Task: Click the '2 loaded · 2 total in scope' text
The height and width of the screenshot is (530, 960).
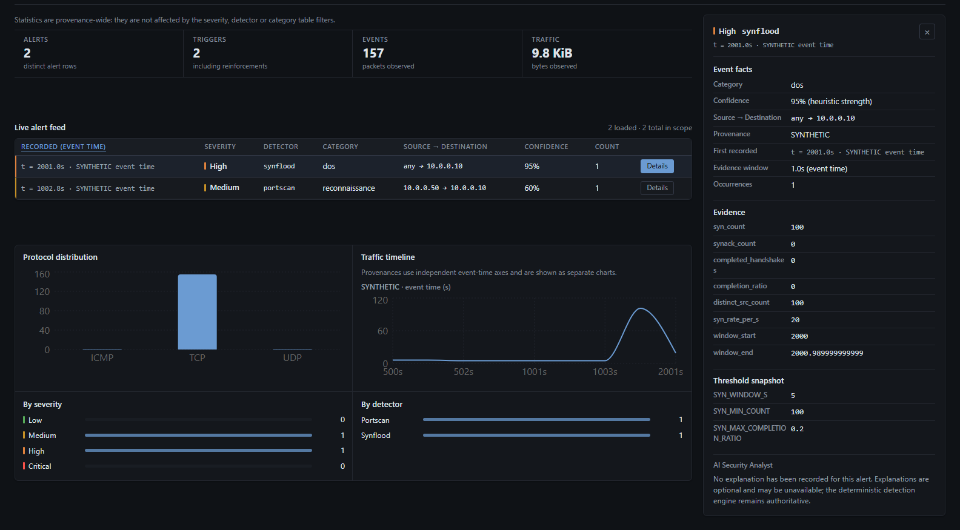Action: point(650,128)
